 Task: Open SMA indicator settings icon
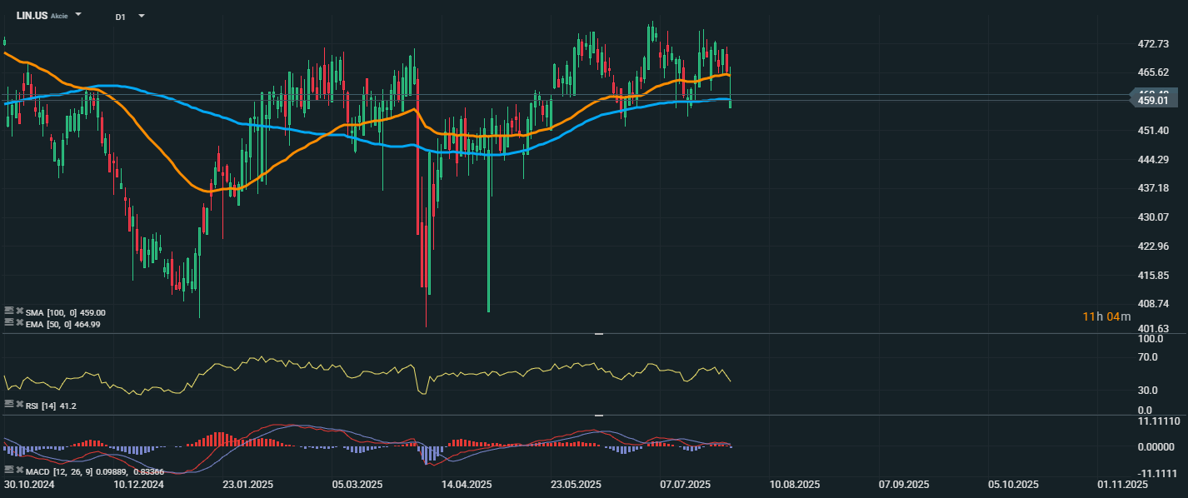tap(9, 311)
